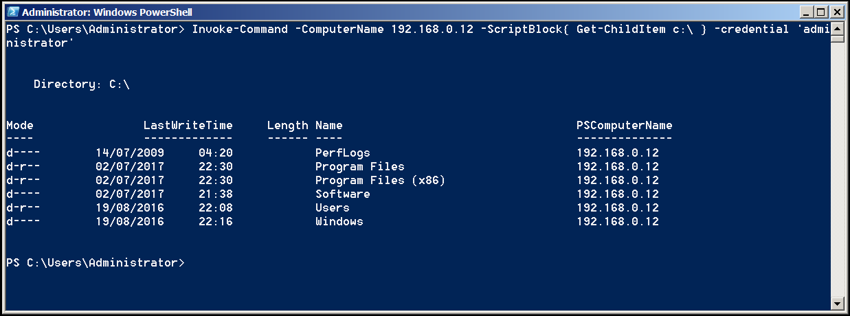The height and width of the screenshot is (316, 850).
Task: Click the scrollbar down arrow
Action: click(837, 303)
